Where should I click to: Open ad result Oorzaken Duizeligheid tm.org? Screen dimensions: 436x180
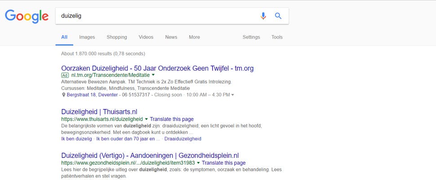(x=157, y=68)
